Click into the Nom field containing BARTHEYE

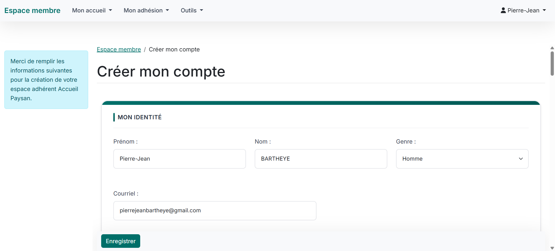[321, 159]
